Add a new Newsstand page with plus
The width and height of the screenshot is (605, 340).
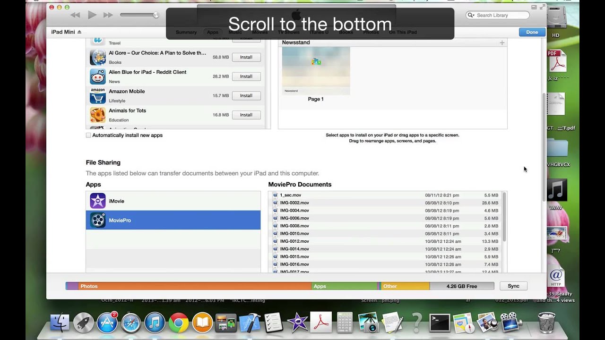502,42
